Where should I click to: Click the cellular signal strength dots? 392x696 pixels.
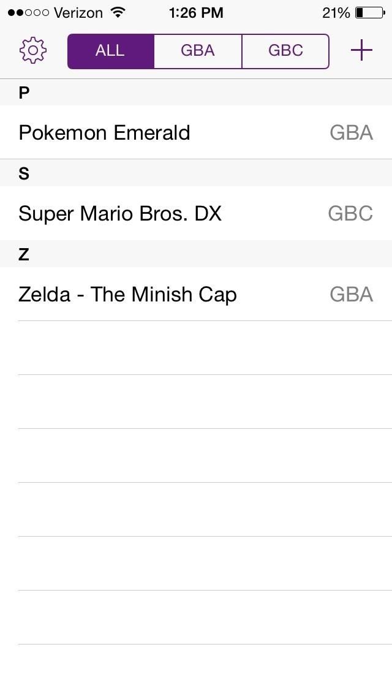coord(28,12)
